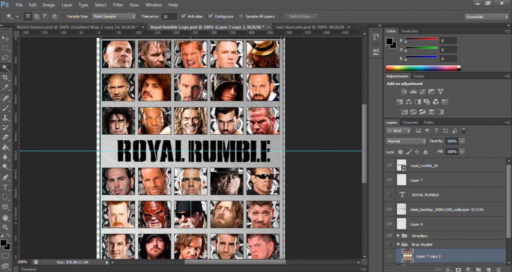Hide the Wrestlers group
Viewport: 512px width, 272px height.
click(x=389, y=236)
